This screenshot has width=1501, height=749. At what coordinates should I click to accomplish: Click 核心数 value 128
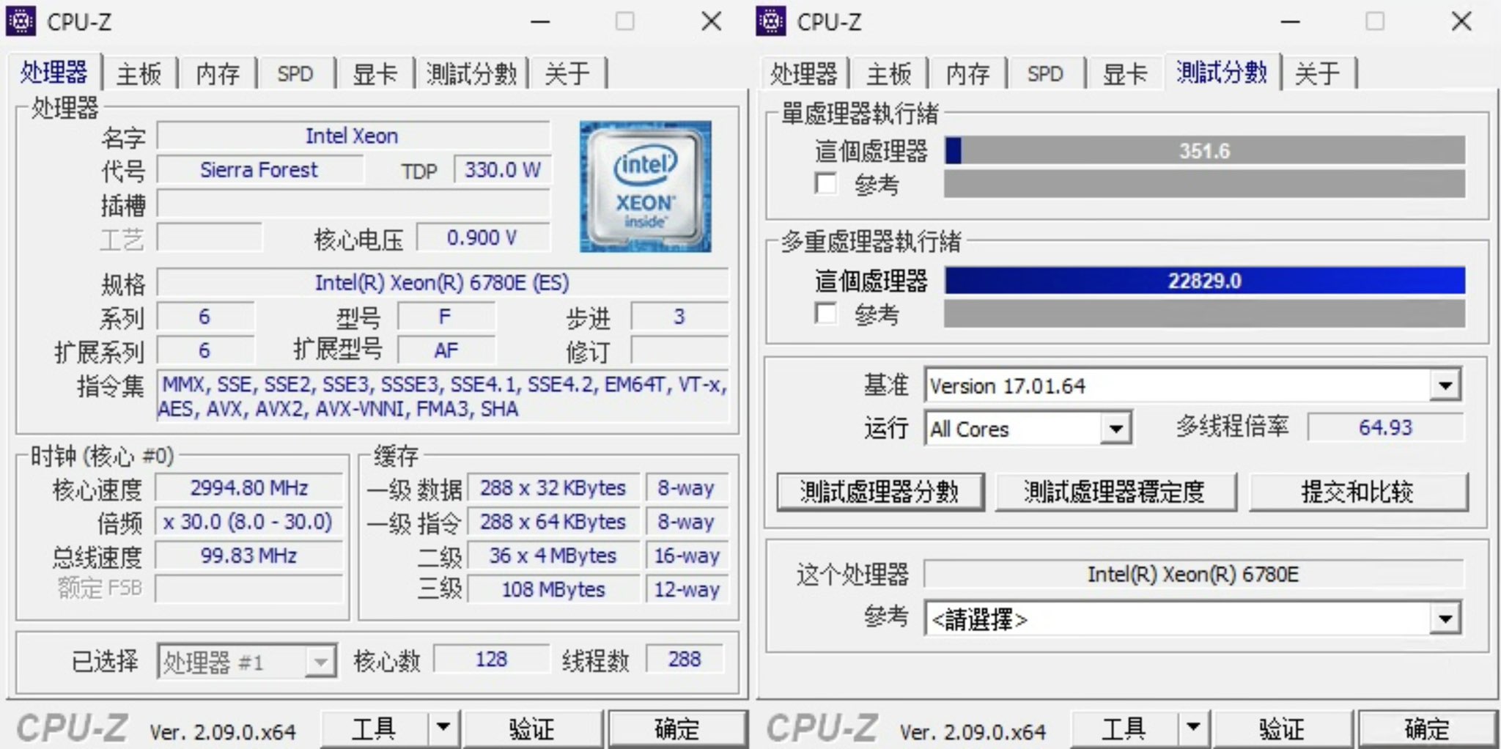491,659
